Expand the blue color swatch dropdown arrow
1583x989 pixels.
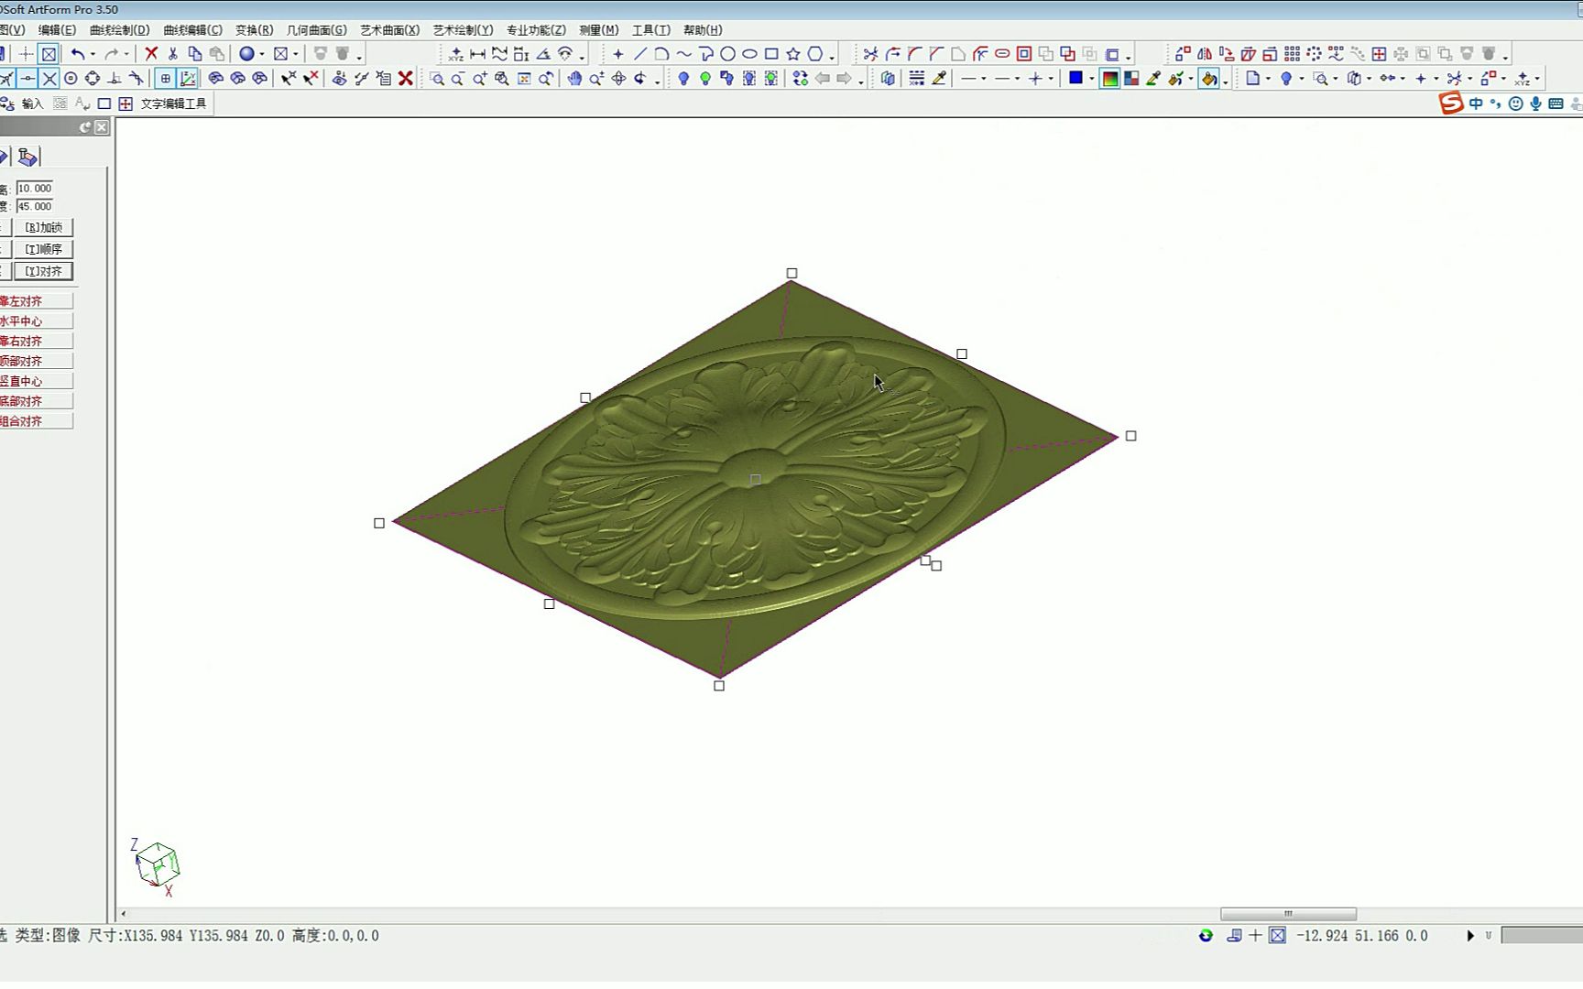pos(1091,79)
